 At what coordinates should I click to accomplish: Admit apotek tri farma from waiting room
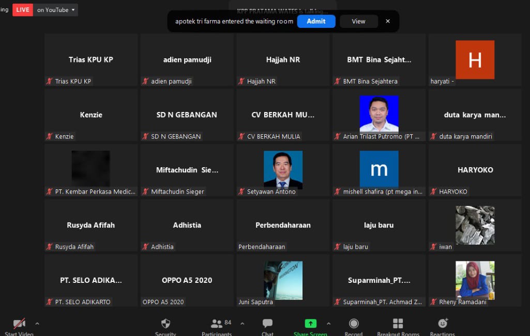316,21
